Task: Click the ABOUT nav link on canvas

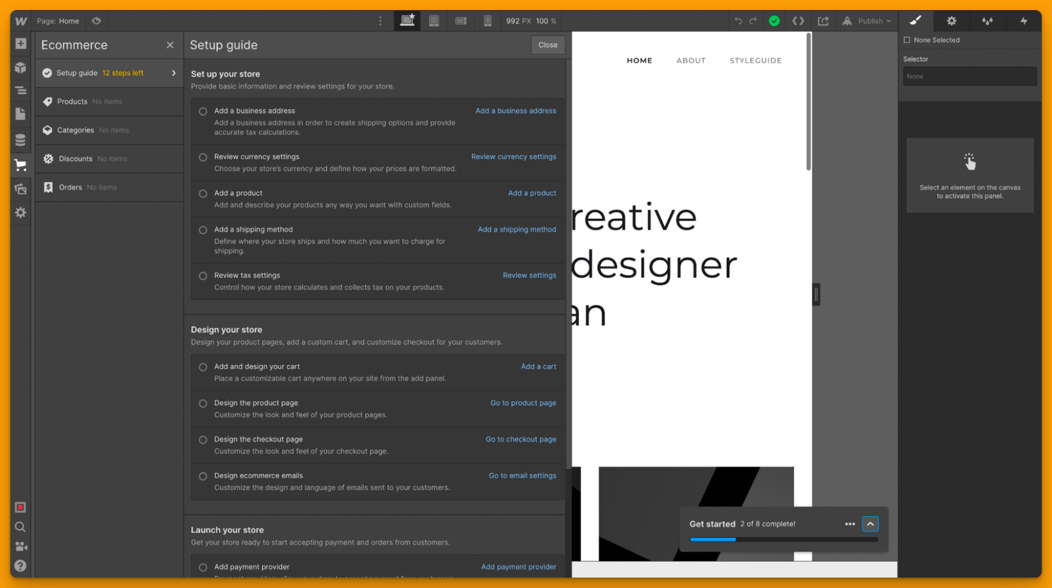Action: pyautogui.click(x=691, y=60)
